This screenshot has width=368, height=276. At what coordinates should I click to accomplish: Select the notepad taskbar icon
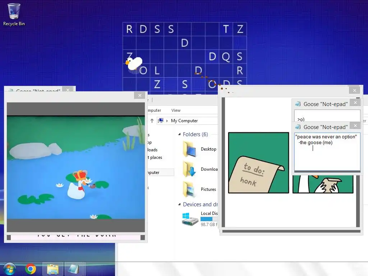tap(73, 269)
